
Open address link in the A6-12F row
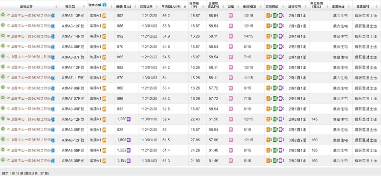29,140
